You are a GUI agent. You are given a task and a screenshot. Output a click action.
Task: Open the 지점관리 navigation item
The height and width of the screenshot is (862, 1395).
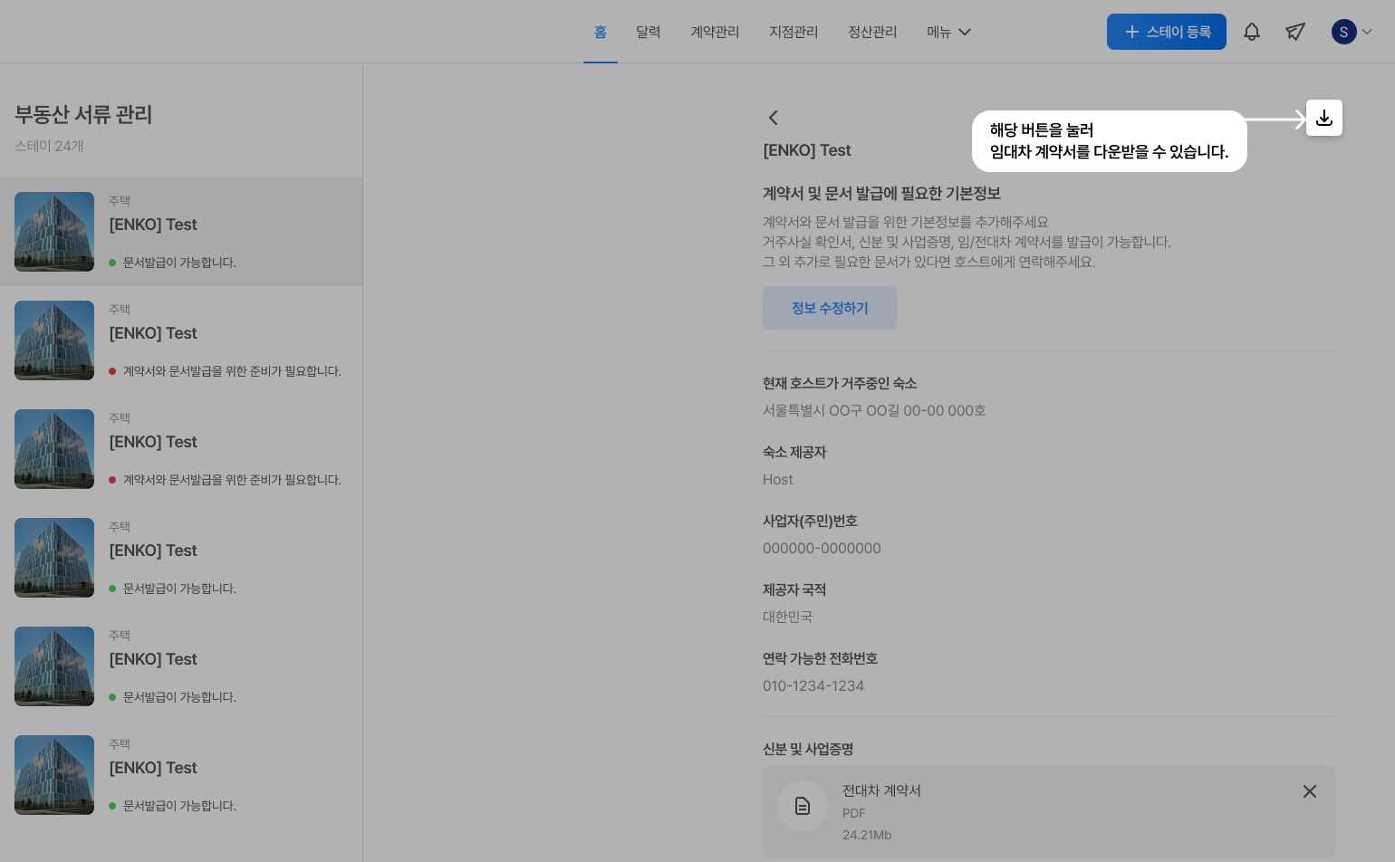pos(793,32)
